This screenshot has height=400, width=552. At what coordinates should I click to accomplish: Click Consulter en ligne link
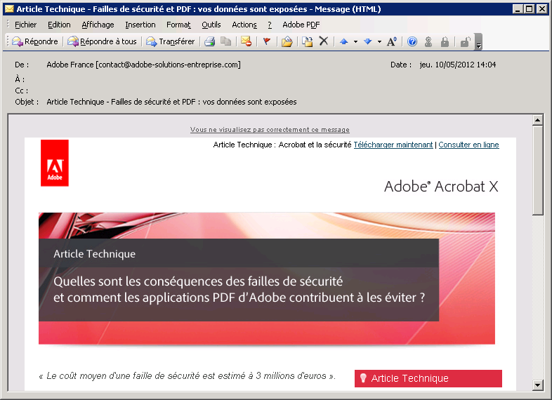tap(468, 145)
